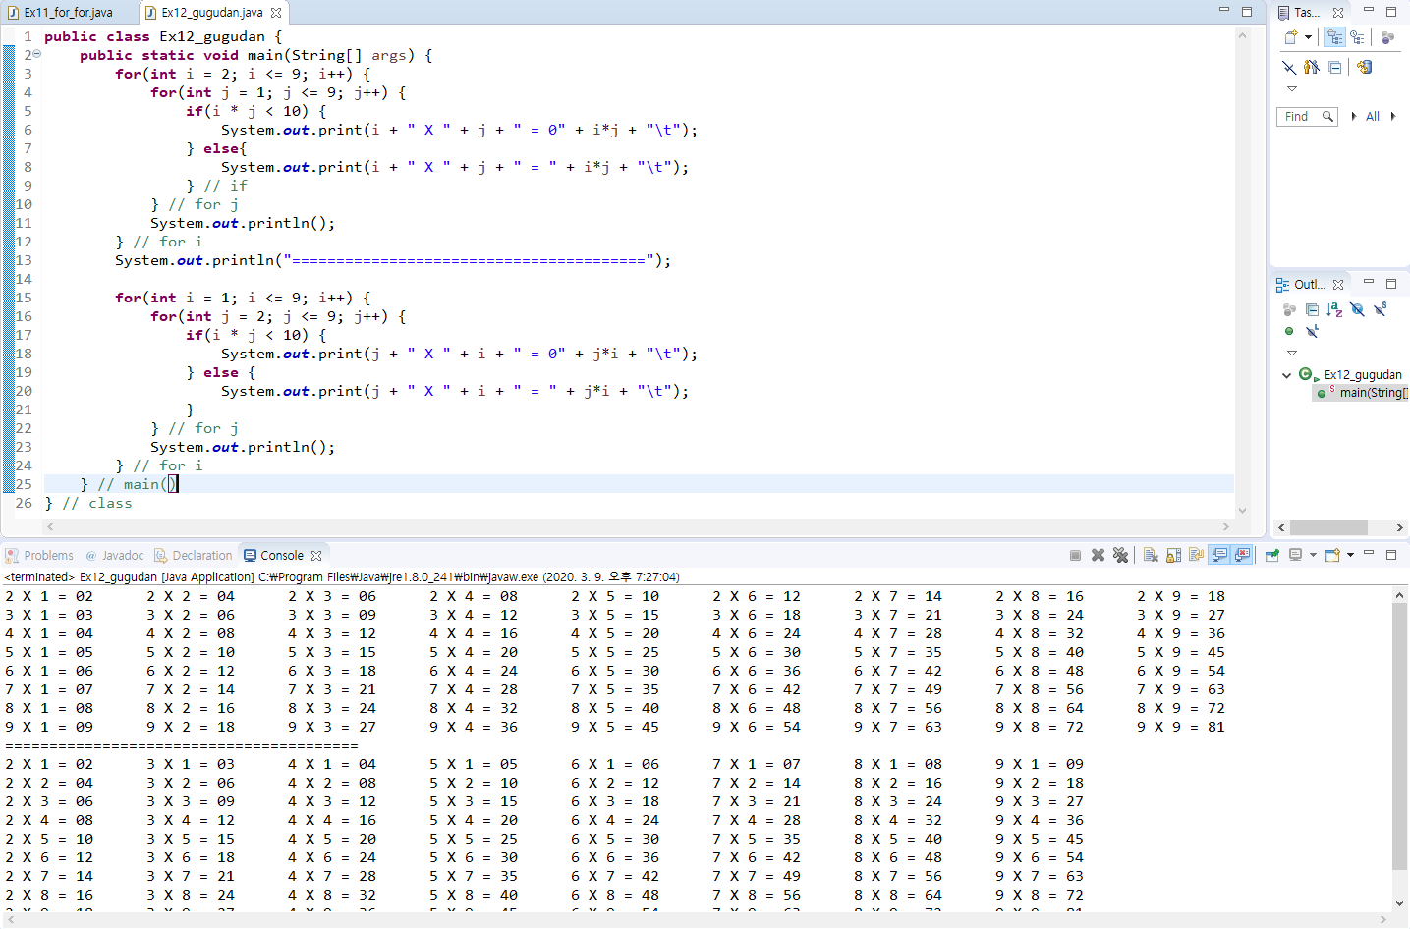Open Task List view menu triangle

1292,89
